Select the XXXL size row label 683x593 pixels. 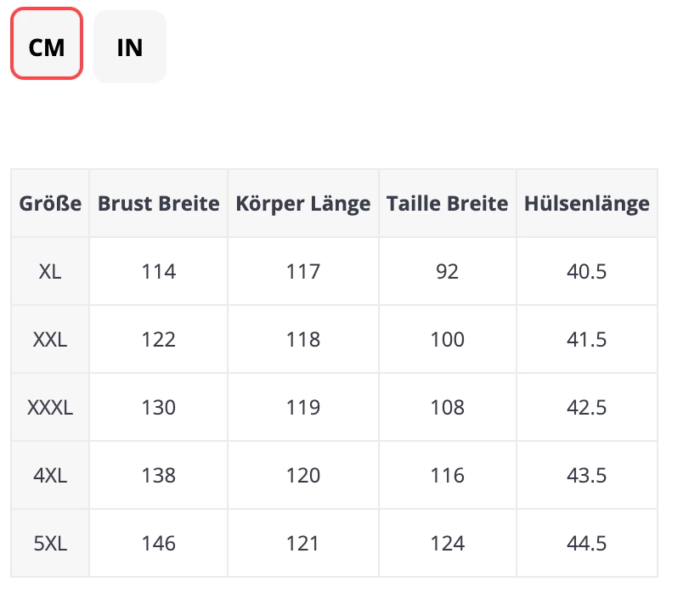(x=49, y=407)
